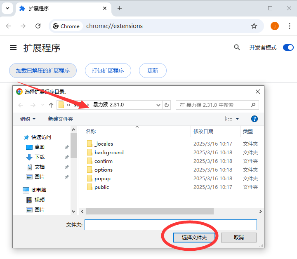The width and height of the screenshot is (297, 259).
Task: Click the dialog forward arrow
Action: pyautogui.click(x=33, y=105)
